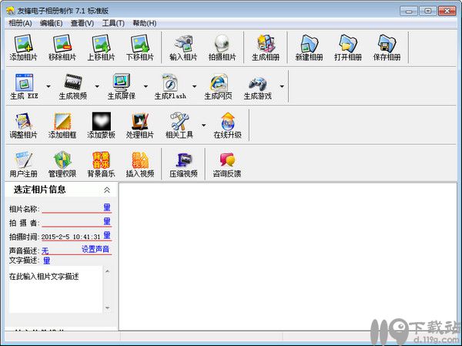Click the 设置声音 link

[95, 249]
